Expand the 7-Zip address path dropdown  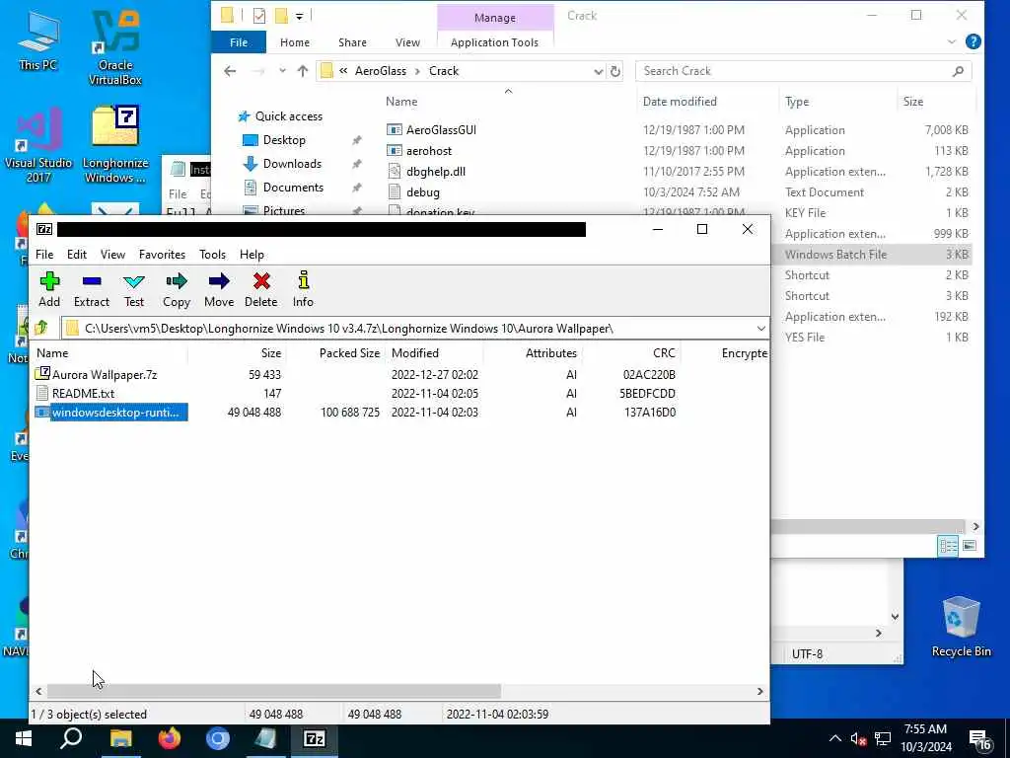tap(760, 328)
